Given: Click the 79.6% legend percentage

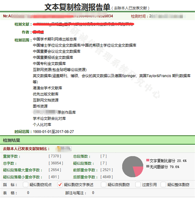Looking at the screenshot, I should pos(175,167).
